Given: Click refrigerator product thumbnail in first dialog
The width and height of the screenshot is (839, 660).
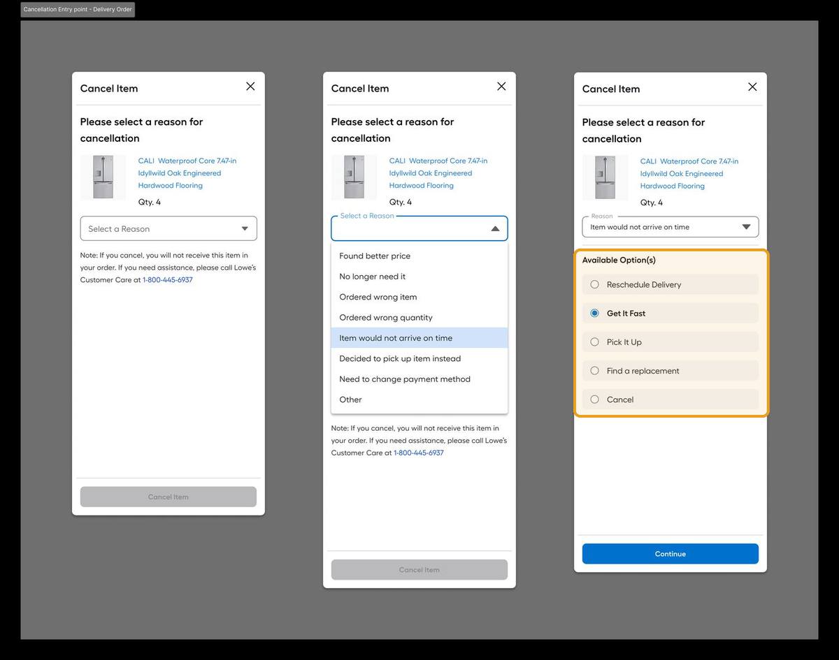Looking at the screenshot, I should pos(103,177).
